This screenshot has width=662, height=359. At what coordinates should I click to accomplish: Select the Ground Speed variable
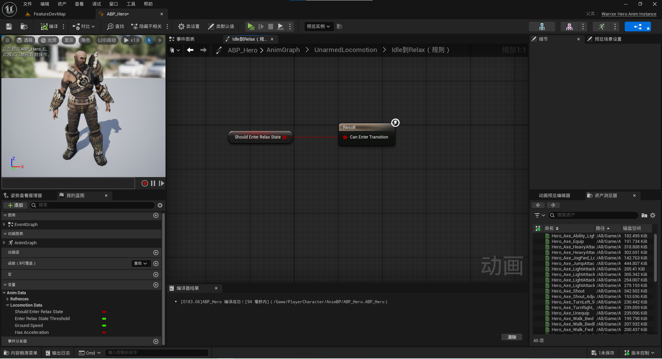[x=29, y=326]
